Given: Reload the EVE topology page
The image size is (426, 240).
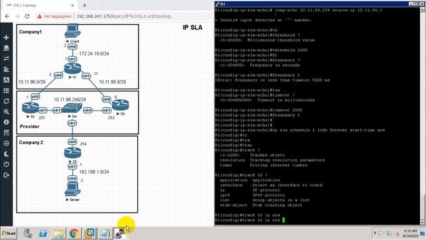Looking at the screenshot, I should 27,16.
